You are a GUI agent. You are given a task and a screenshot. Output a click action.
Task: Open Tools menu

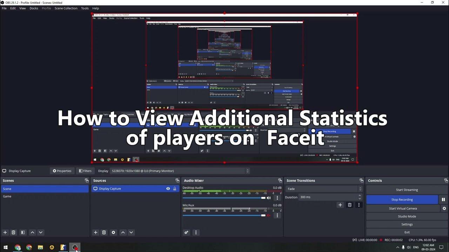pos(85,8)
